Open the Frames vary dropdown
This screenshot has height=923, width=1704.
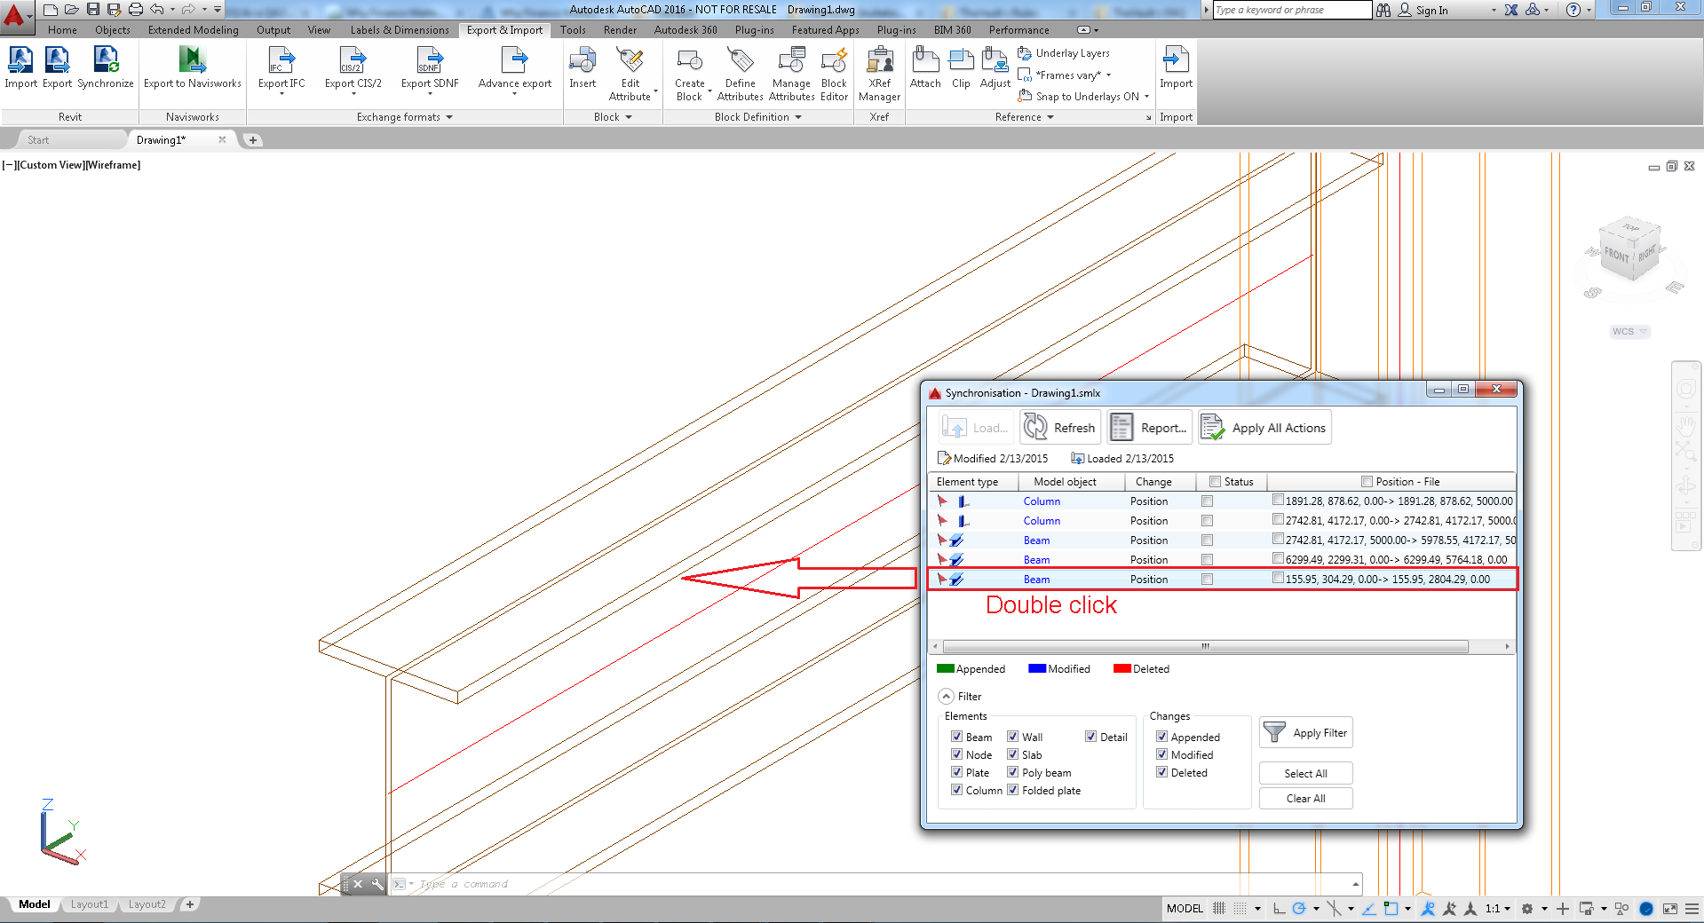point(1109,75)
